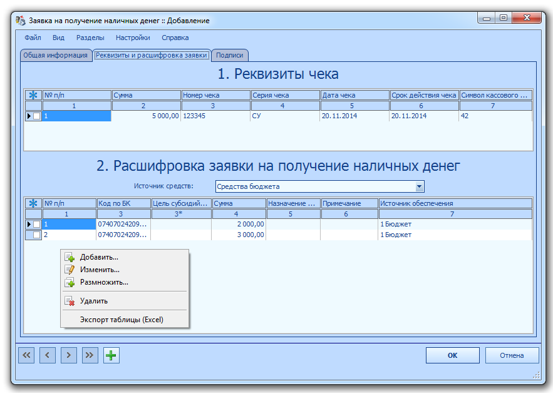The image size is (553, 396).
Task: Click the Серия чека column header
Action: 286,95
